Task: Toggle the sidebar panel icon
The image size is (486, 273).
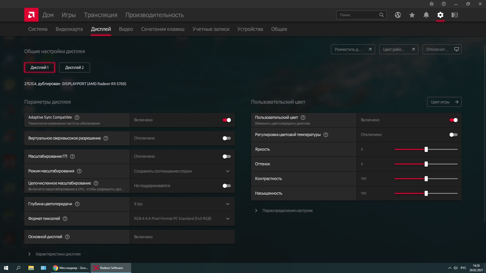Action: [454, 15]
